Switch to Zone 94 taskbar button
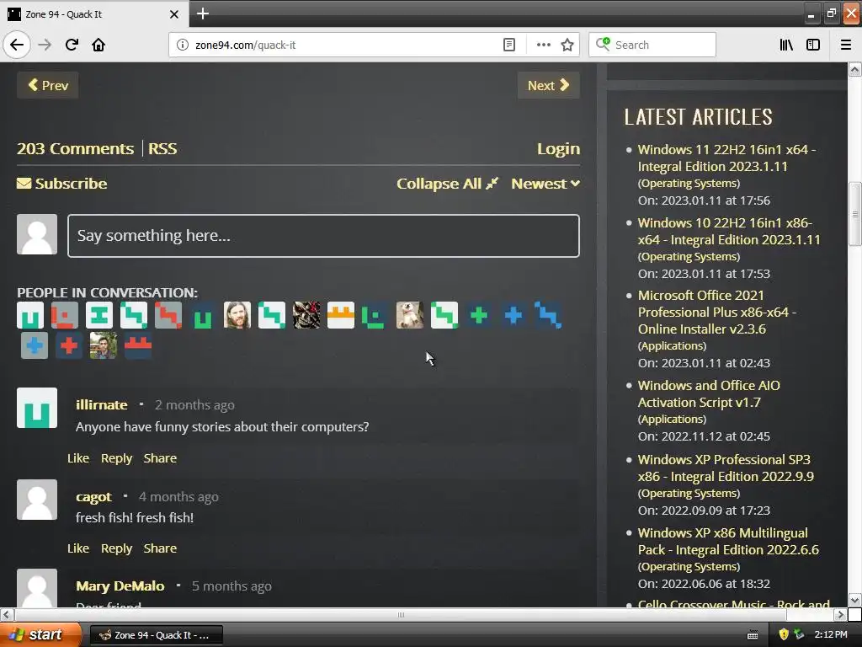Image resolution: width=862 pixels, height=647 pixels. tap(156, 635)
